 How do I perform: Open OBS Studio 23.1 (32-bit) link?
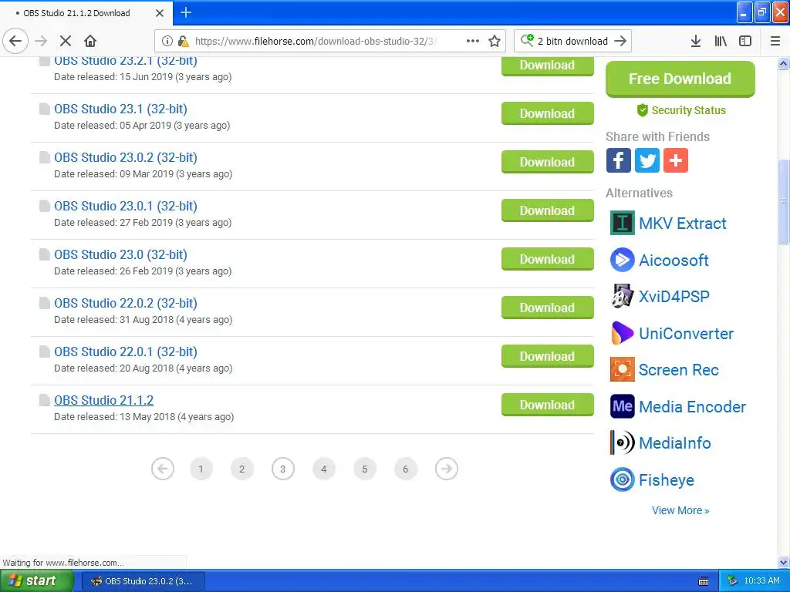coord(121,109)
